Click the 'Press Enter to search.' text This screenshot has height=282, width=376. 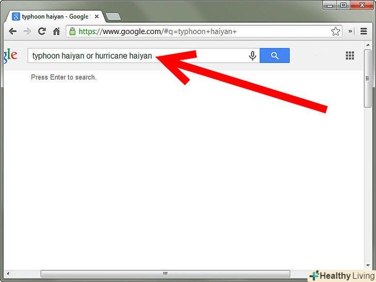pyautogui.click(x=64, y=77)
